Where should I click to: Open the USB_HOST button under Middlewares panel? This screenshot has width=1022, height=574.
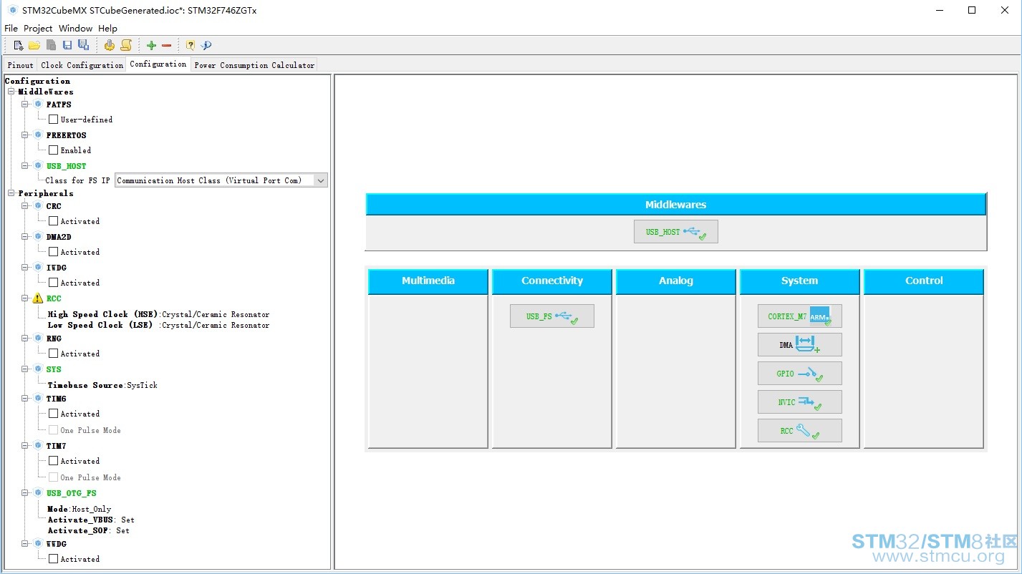point(675,232)
